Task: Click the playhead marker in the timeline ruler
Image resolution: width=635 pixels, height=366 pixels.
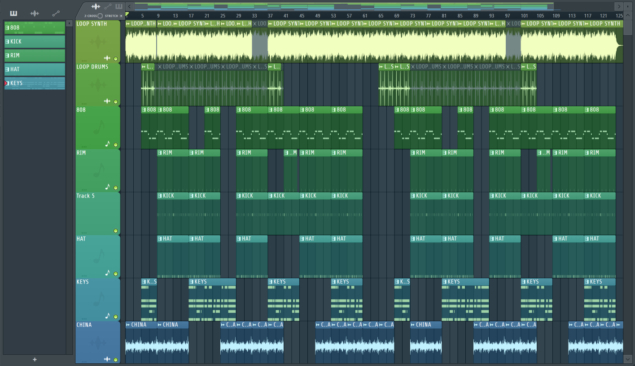Action: tap(127, 15)
